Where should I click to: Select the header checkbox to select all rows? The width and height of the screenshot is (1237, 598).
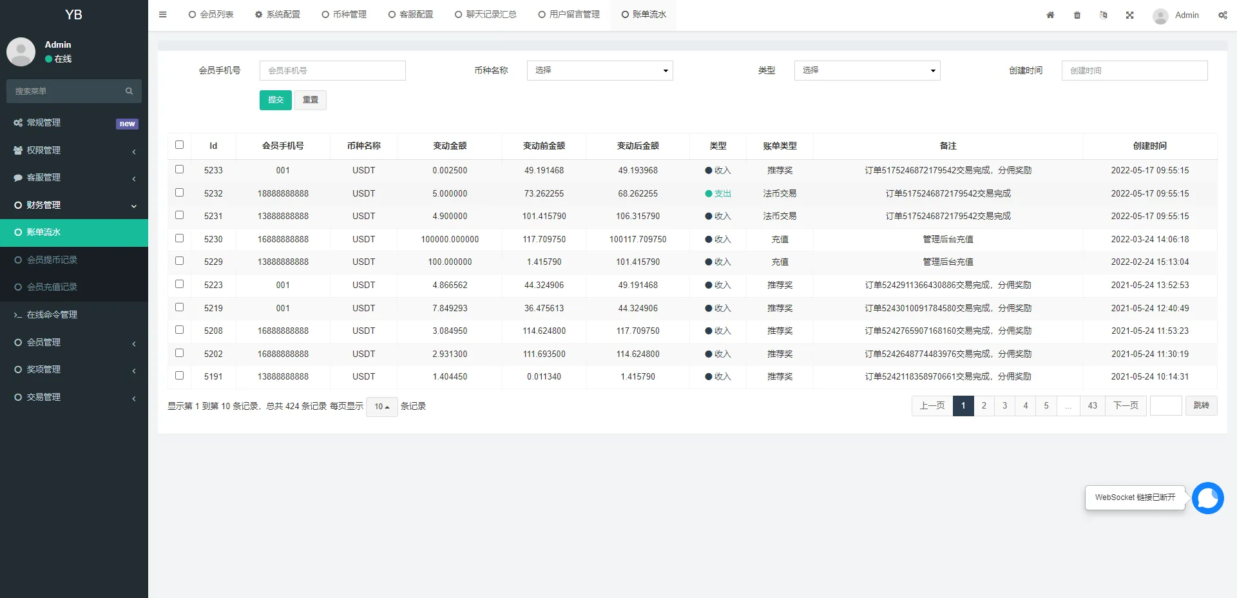pos(180,145)
